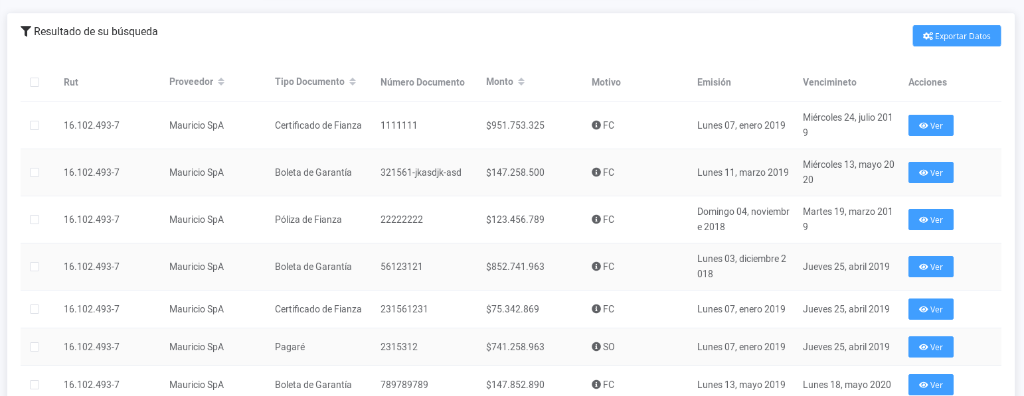Screen dimensions: 1024x396
Task: Click the filter icon beside Resultado de su búsqueda
Action: tap(26, 31)
